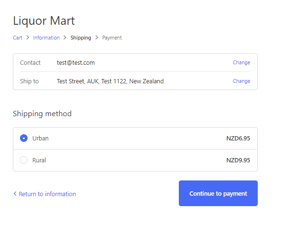Change the Ship to address
This screenshot has width=282, height=239.
[242, 81]
